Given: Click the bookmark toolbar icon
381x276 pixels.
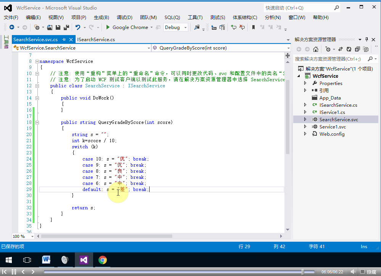Looking at the screenshot, I should [x=253, y=27].
